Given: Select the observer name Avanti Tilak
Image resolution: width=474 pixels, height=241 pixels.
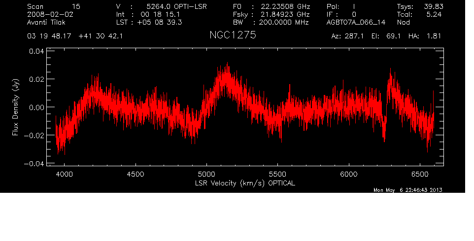Looking at the screenshot, I should [x=46, y=22].
